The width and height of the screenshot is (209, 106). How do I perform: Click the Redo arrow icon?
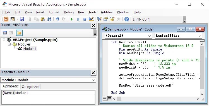tap(64, 19)
